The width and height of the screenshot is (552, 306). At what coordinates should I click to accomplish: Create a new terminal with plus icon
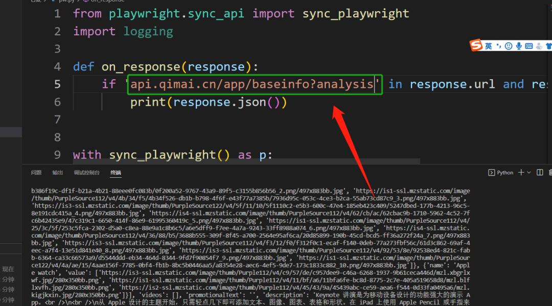point(521,172)
